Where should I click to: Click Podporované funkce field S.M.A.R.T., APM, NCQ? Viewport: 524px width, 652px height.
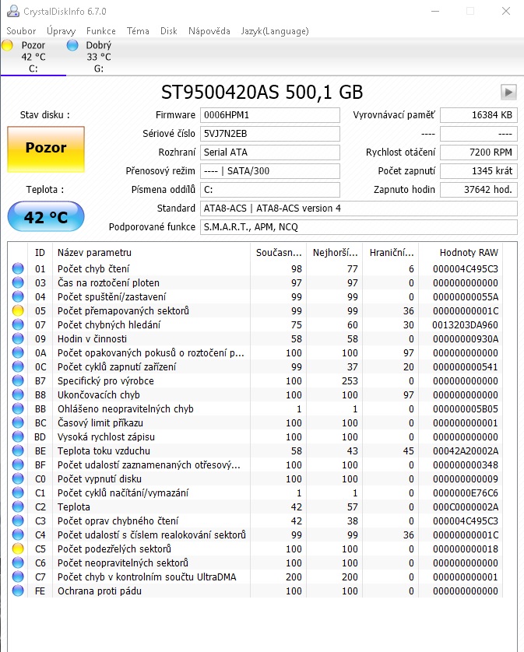tap(359, 227)
